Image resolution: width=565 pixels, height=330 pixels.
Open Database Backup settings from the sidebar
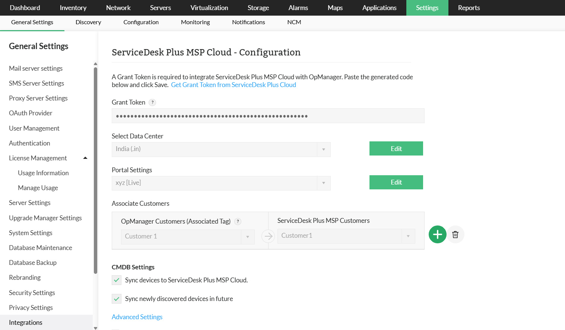(x=32, y=262)
